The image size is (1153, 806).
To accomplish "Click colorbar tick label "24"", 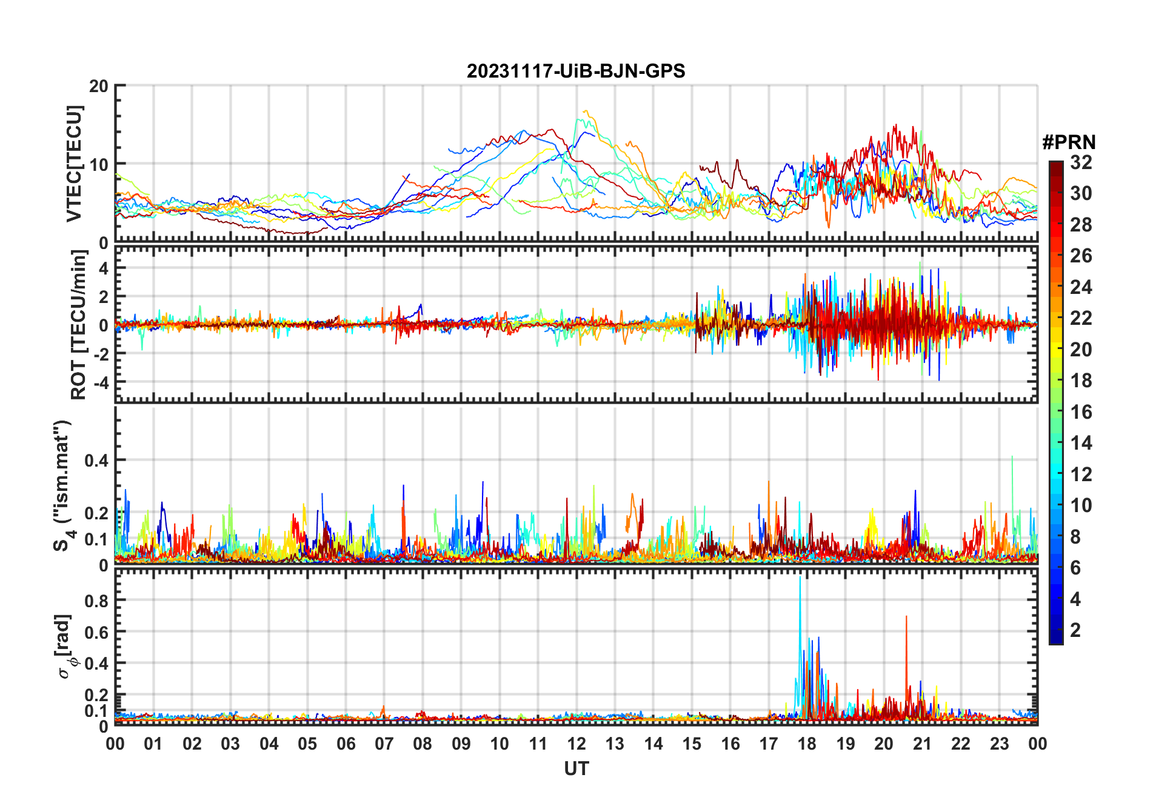I will (1081, 287).
